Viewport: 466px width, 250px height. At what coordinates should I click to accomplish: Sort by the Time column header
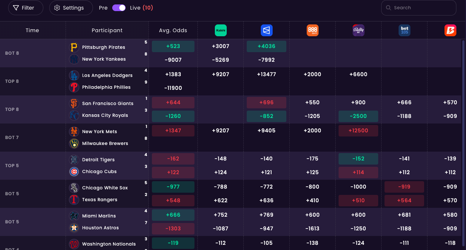tap(32, 30)
